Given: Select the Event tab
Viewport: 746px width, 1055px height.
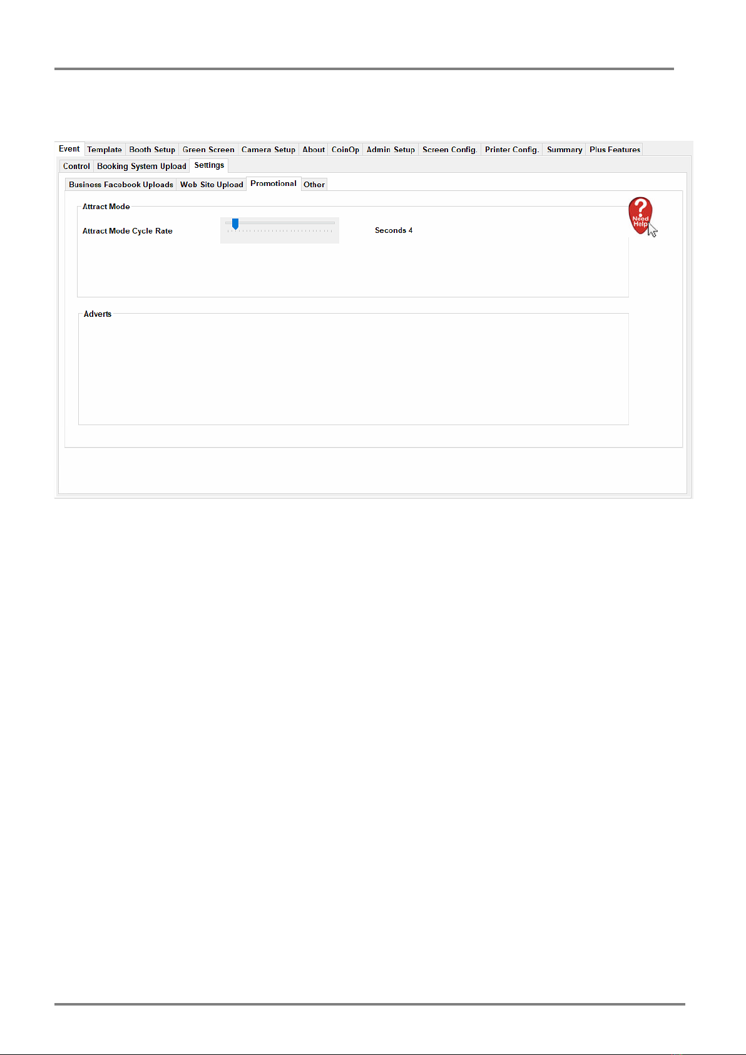Looking at the screenshot, I should (x=69, y=149).
